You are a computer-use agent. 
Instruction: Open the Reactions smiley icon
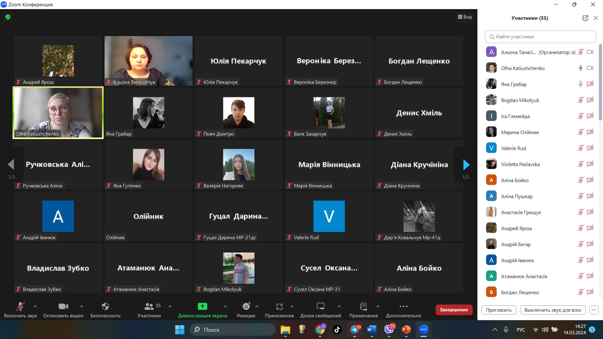point(246,306)
